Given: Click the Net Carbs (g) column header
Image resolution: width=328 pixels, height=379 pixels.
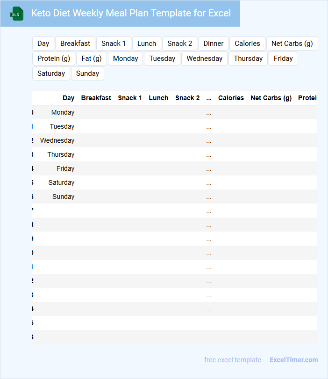Looking at the screenshot, I should click(271, 98).
